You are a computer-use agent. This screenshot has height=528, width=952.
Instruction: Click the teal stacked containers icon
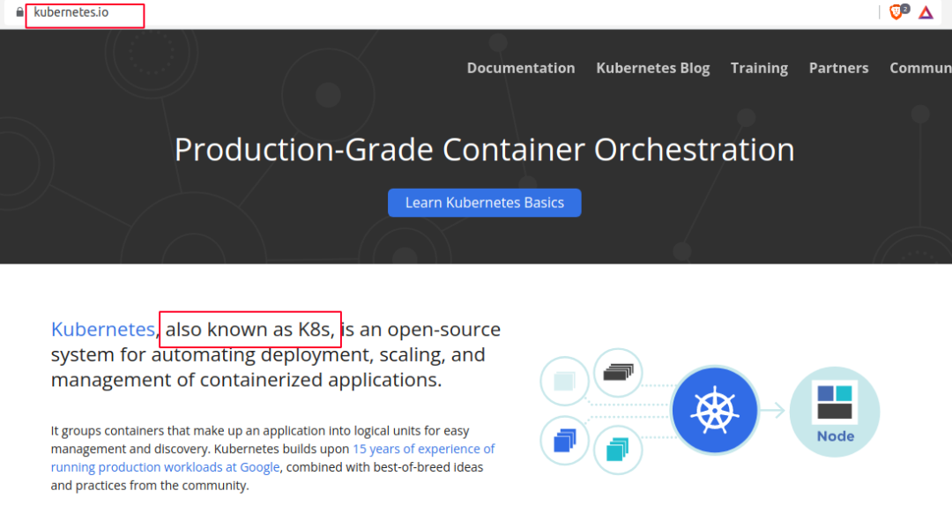coord(618,450)
